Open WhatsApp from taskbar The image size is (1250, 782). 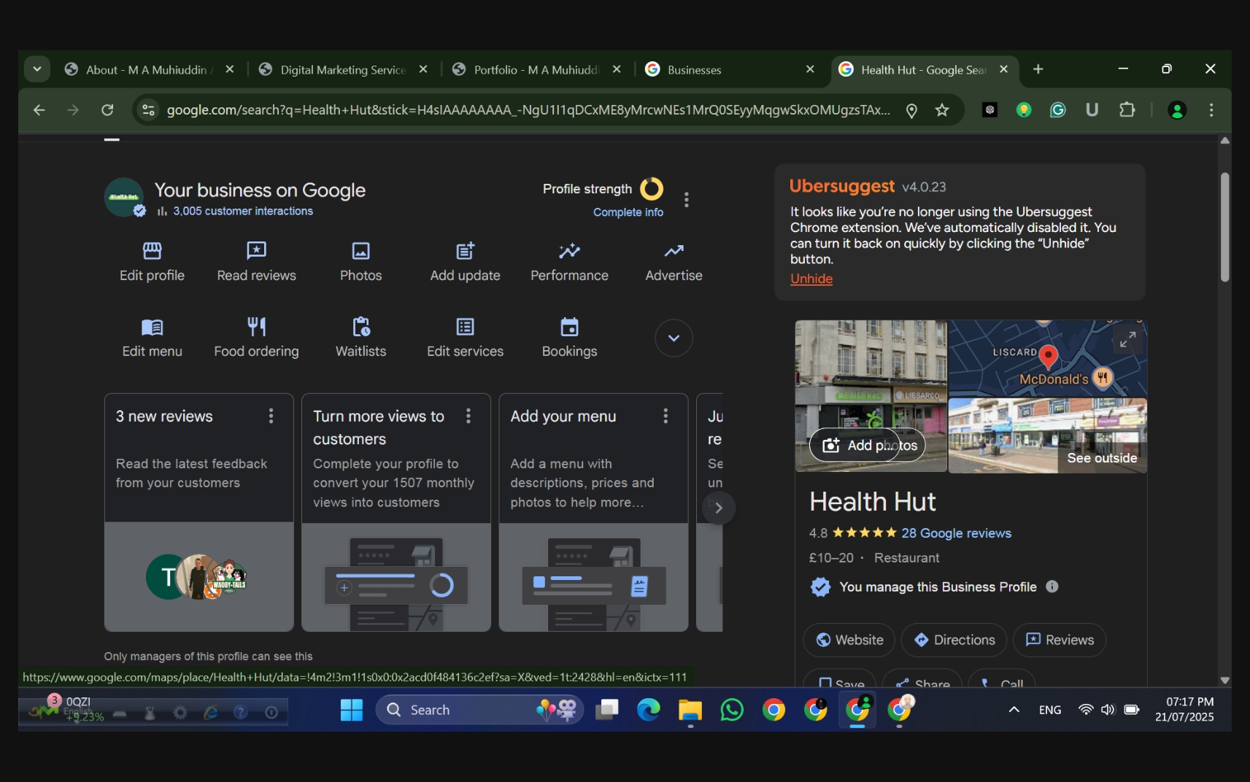pos(731,710)
